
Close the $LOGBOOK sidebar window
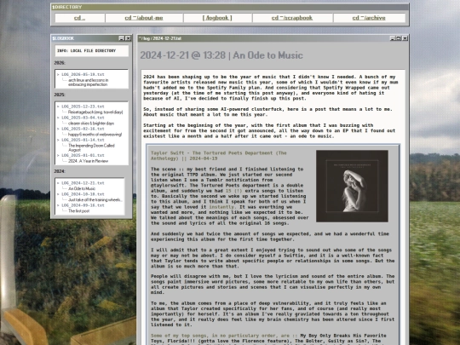point(128,38)
